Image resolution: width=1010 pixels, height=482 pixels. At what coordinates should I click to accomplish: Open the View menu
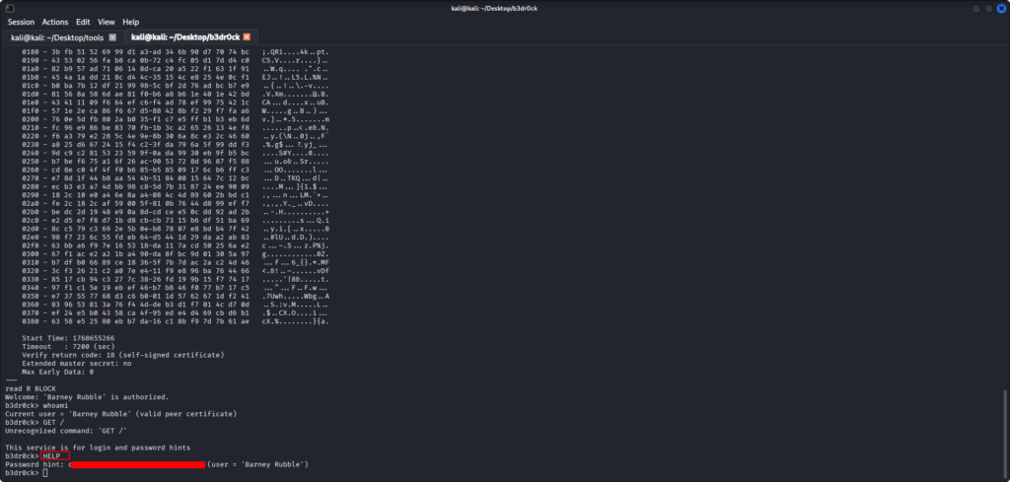tap(106, 22)
